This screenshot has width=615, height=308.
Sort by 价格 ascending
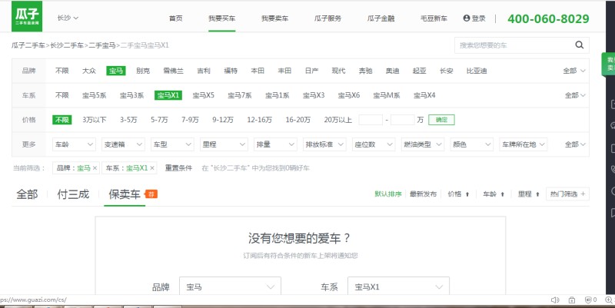pyautogui.click(x=458, y=194)
